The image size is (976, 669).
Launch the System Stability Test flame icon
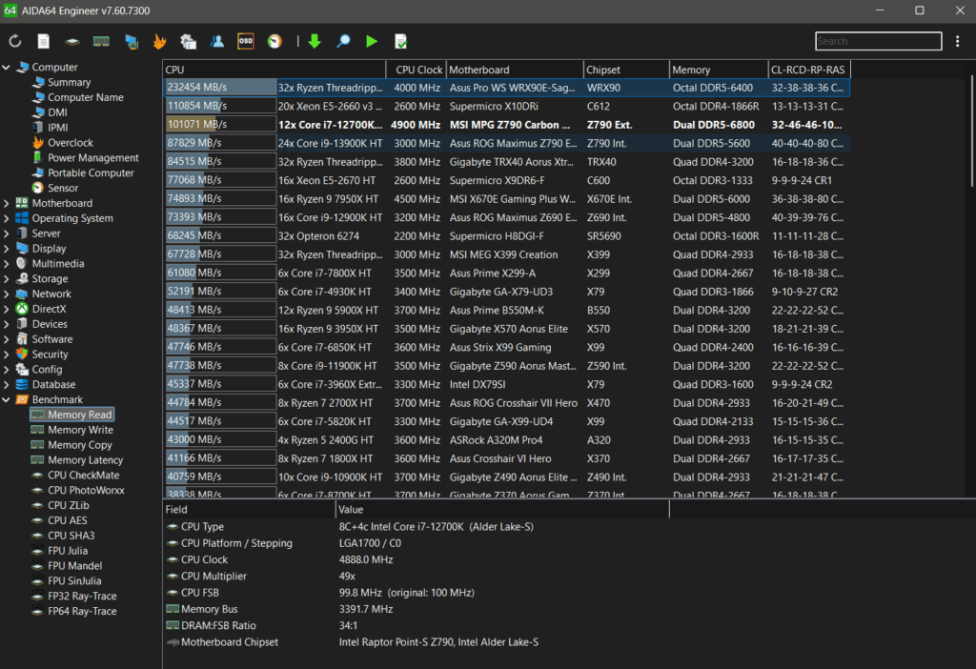click(x=160, y=41)
